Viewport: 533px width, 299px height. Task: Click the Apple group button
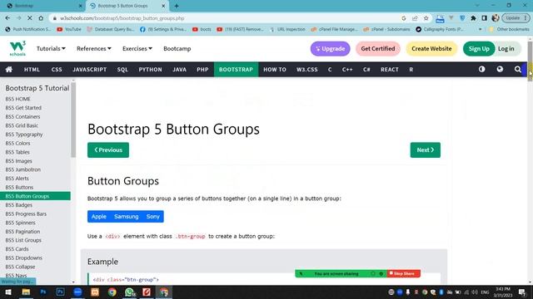[99, 216]
